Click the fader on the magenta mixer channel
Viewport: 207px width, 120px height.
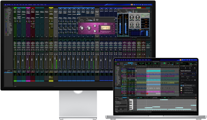click(x=27, y=59)
